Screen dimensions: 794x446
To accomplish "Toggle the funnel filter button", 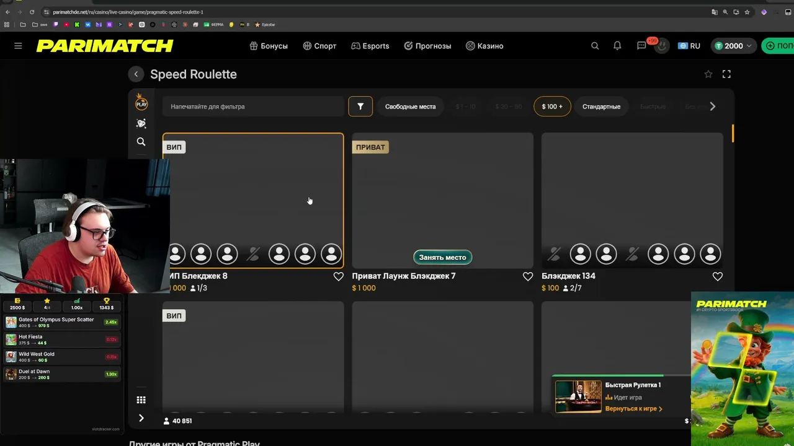I will pyautogui.click(x=360, y=107).
